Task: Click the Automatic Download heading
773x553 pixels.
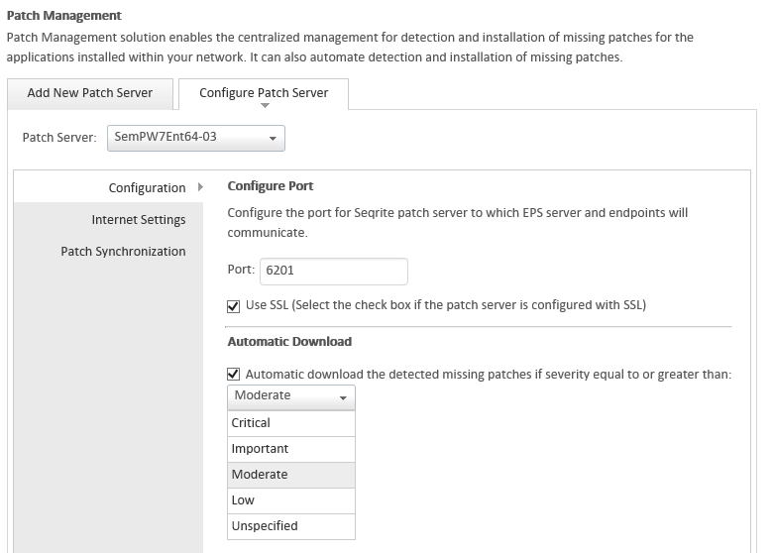Action: (x=289, y=342)
